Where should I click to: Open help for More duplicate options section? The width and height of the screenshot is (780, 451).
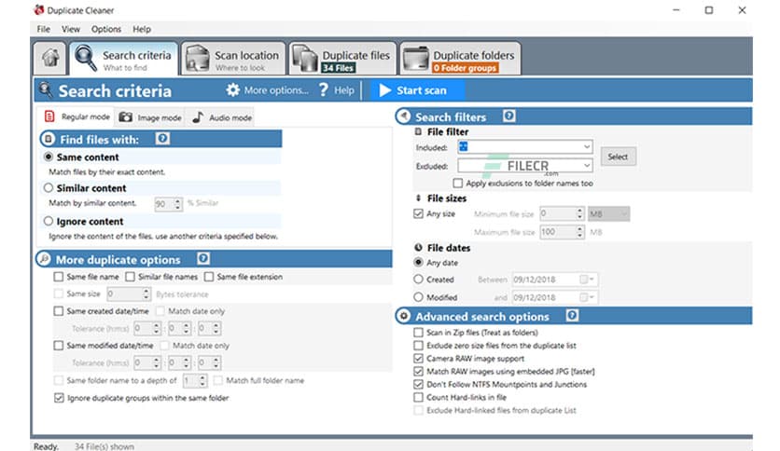pos(203,259)
